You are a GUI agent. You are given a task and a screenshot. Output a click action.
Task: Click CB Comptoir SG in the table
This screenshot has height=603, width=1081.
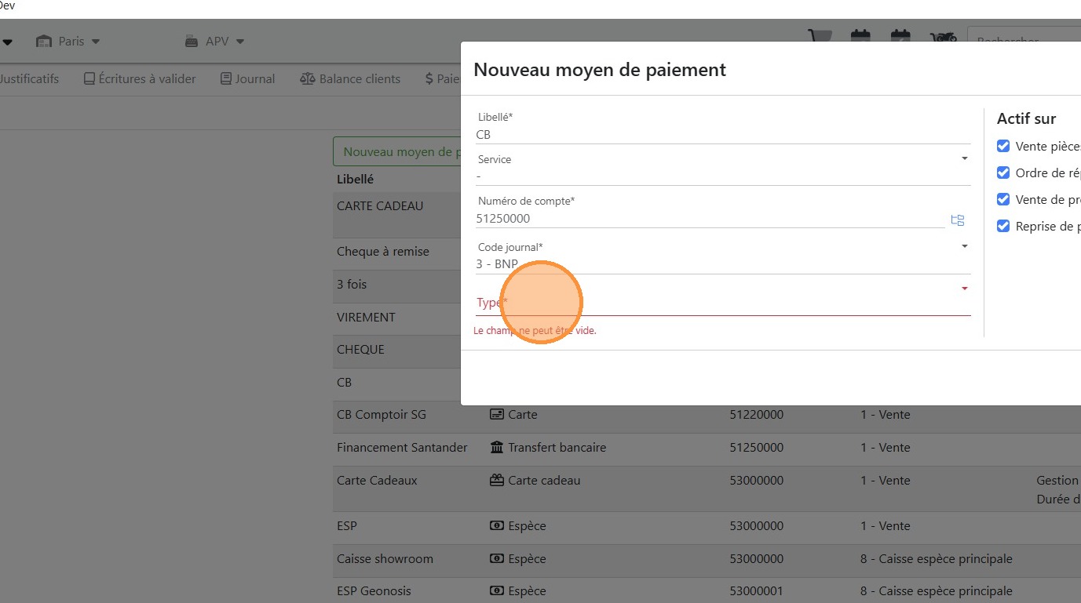click(382, 415)
